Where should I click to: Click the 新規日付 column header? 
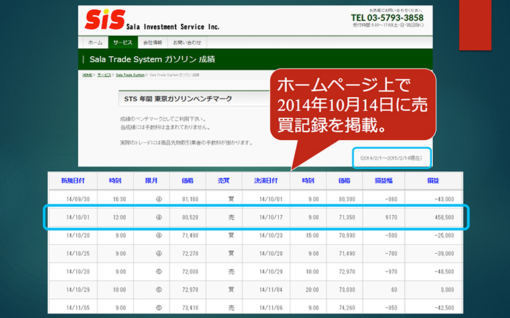[72, 180]
